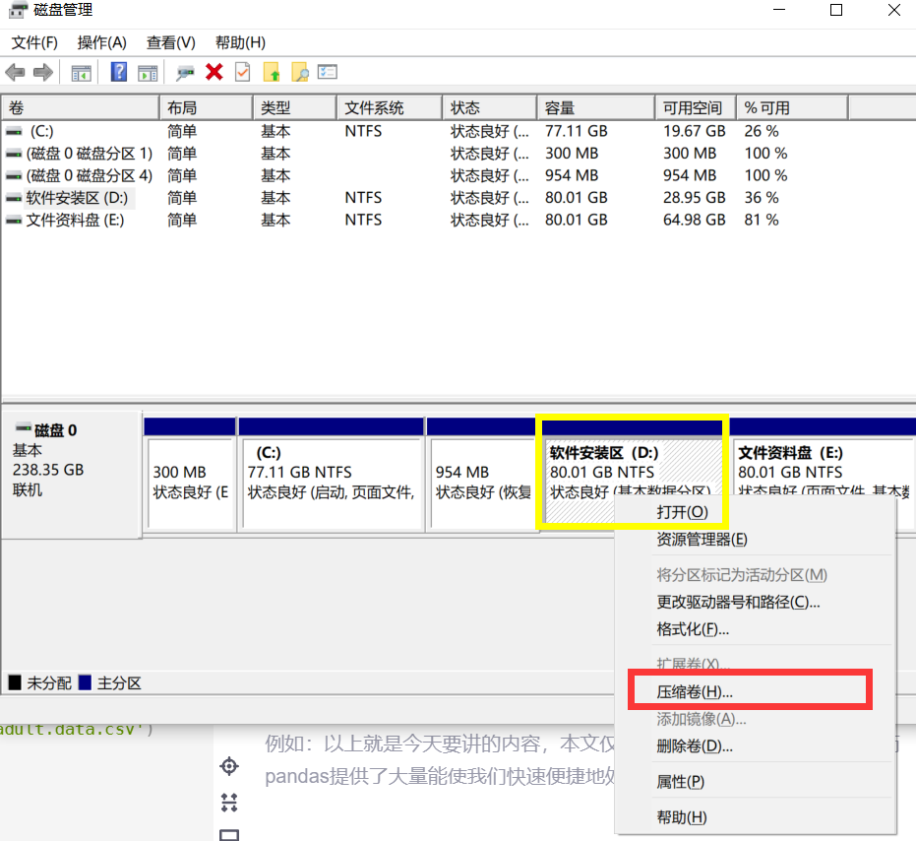Toggle the action pane toolbar icon
Image resolution: width=916 pixels, height=841 pixels.
point(148,73)
